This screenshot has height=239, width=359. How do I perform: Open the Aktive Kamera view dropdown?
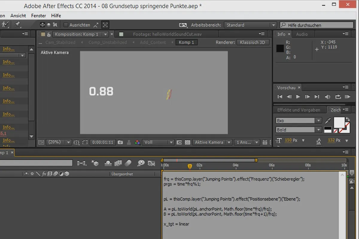click(x=212, y=142)
